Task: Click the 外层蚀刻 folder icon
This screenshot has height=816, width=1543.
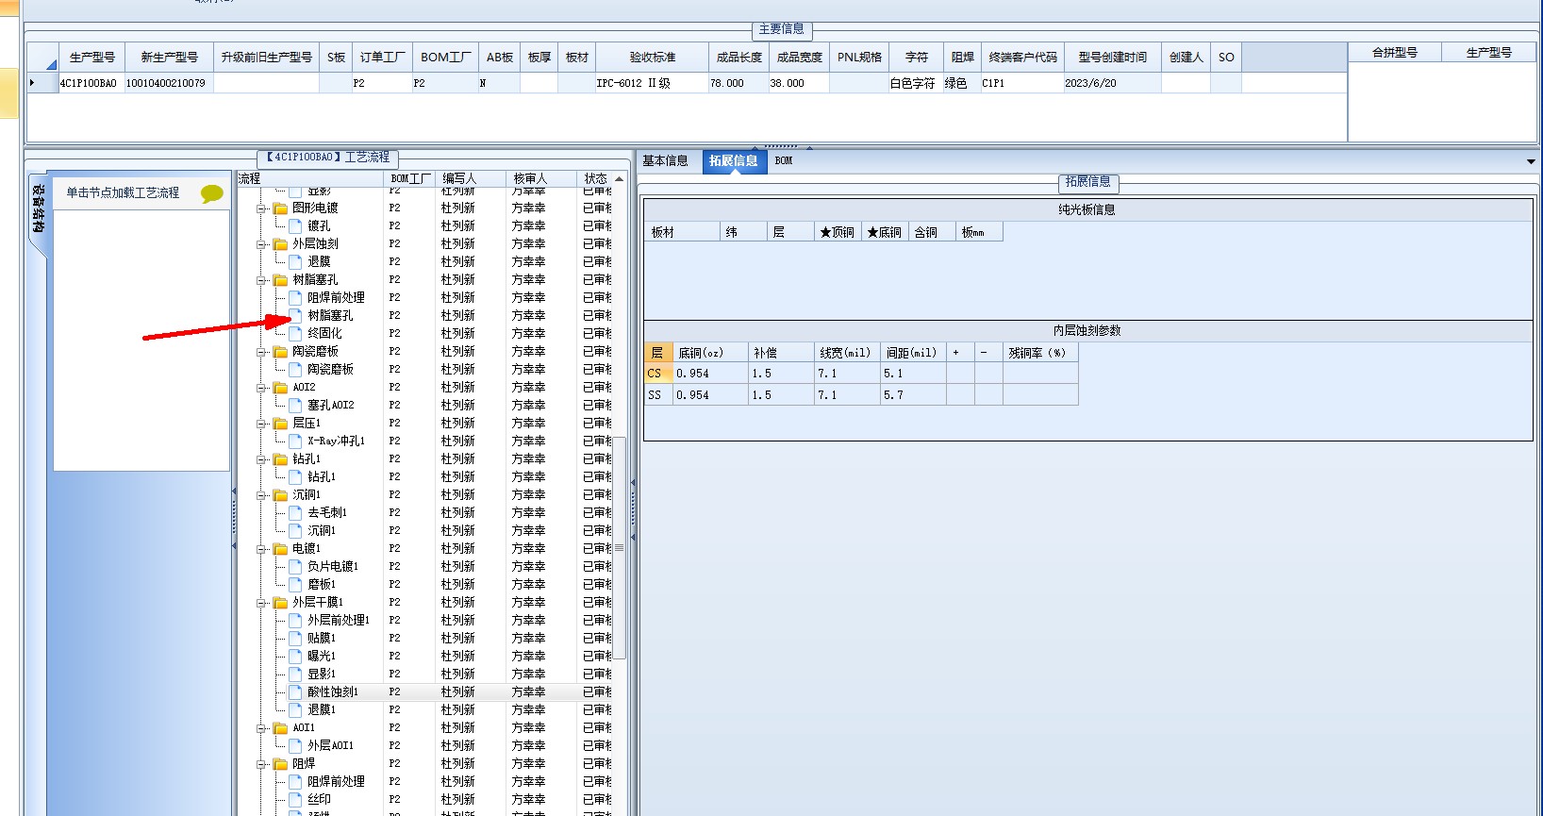Action: [x=280, y=244]
